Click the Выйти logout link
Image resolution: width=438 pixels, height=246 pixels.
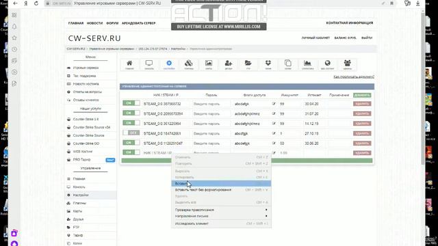[367, 38]
